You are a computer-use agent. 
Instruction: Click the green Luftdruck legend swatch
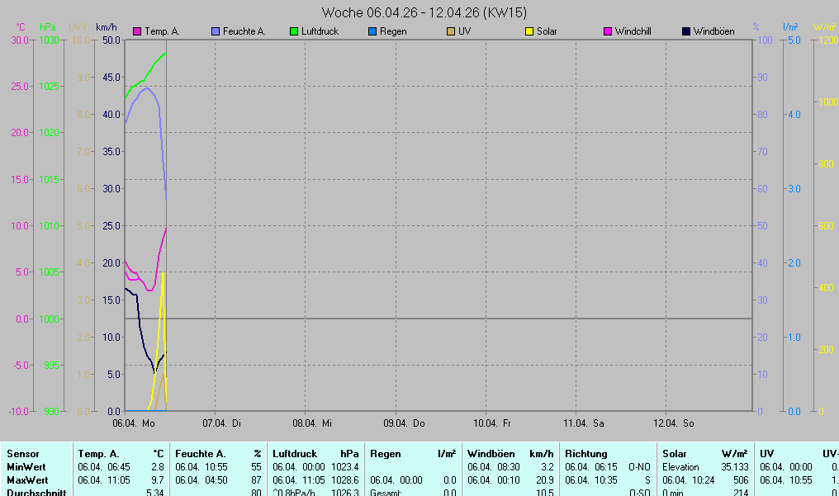293,32
